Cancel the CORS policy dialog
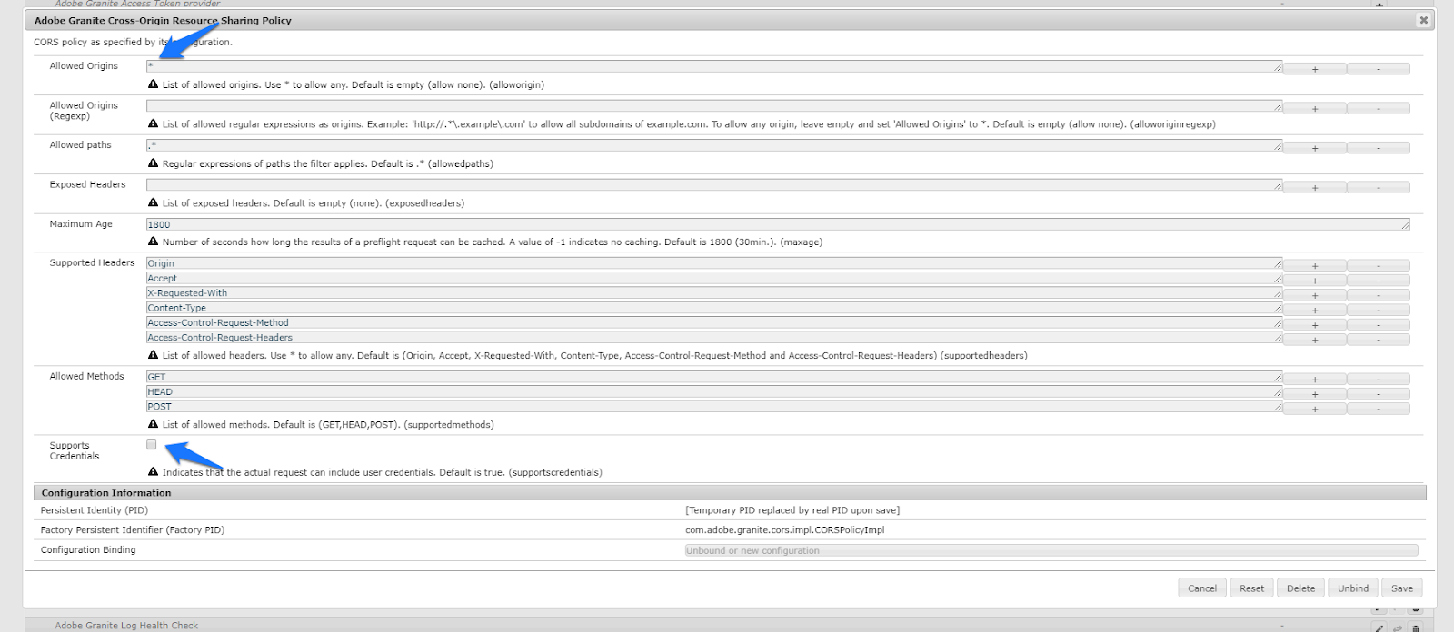 tap(1202, 588)
